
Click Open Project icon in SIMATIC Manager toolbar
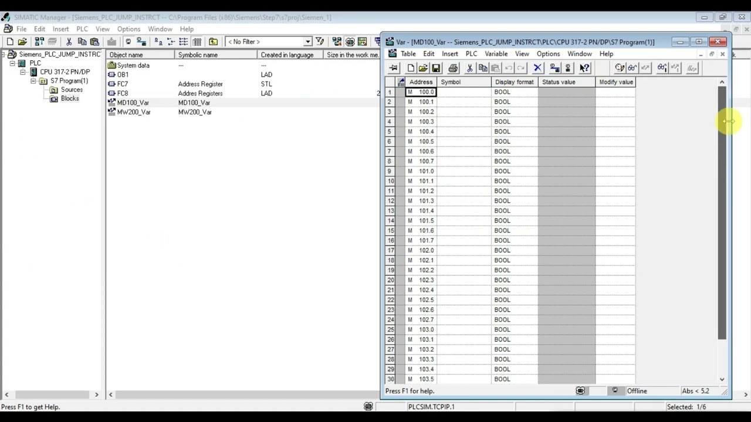[x=22, y=42]
